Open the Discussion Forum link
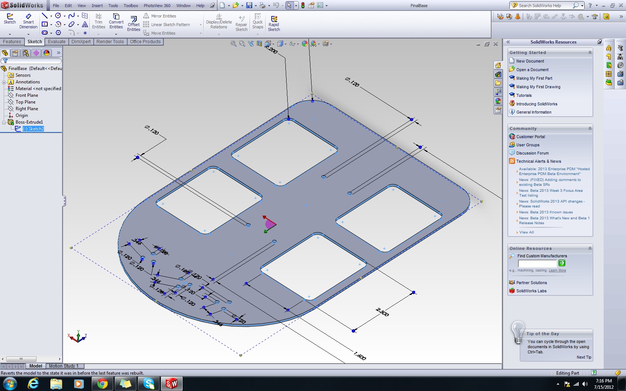 (x=532, y=153)
